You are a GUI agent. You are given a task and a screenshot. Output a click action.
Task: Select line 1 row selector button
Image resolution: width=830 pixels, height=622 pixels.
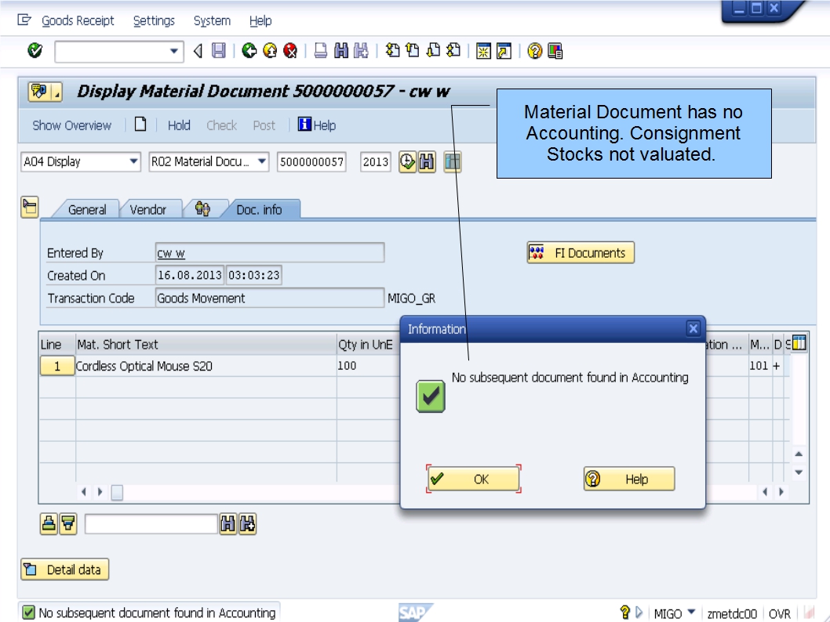(x=57, y=366)
